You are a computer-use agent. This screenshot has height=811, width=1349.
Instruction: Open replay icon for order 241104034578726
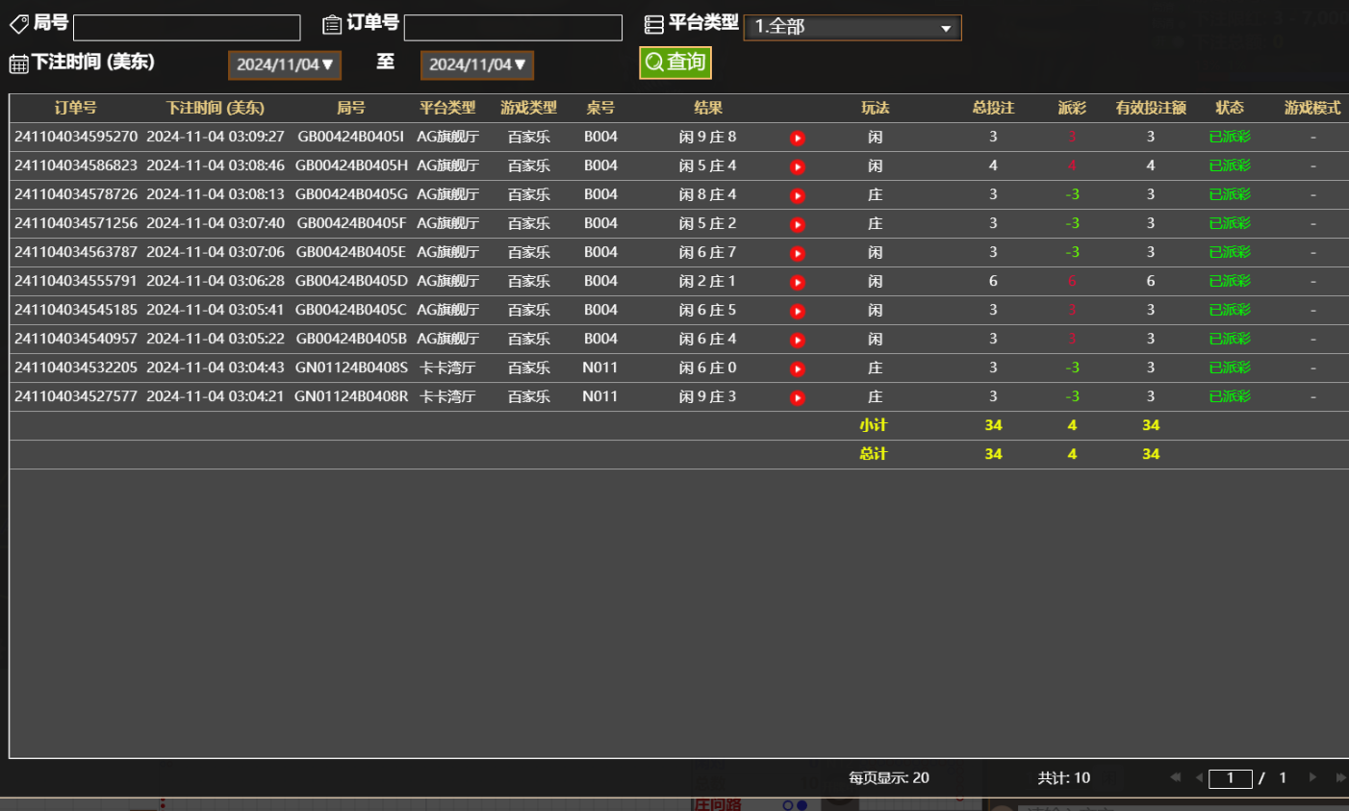pos(797,195)
